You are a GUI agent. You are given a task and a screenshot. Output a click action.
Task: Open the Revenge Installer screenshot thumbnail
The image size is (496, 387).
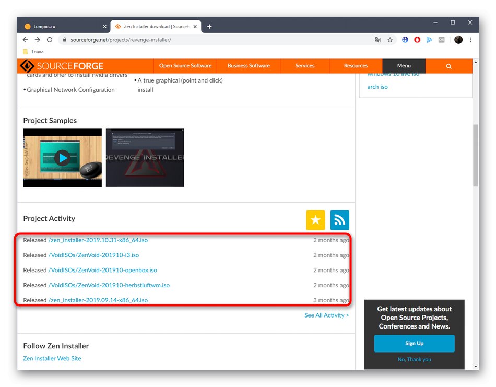pos(145,158)
